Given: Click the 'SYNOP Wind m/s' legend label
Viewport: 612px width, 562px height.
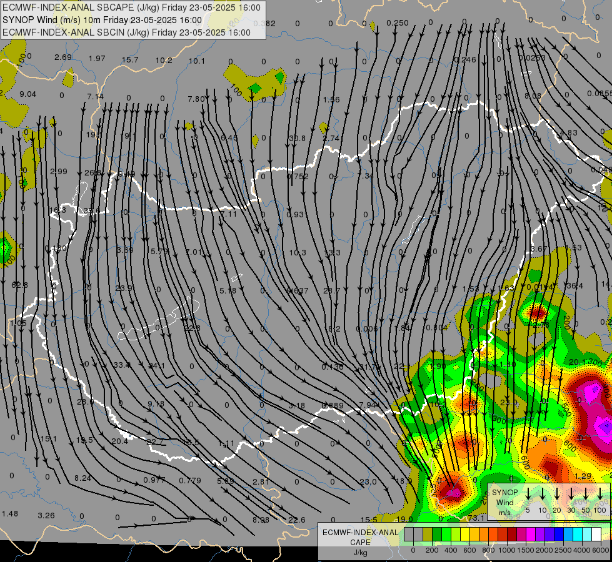Looking at the screenshot, I should pos(504,502).
